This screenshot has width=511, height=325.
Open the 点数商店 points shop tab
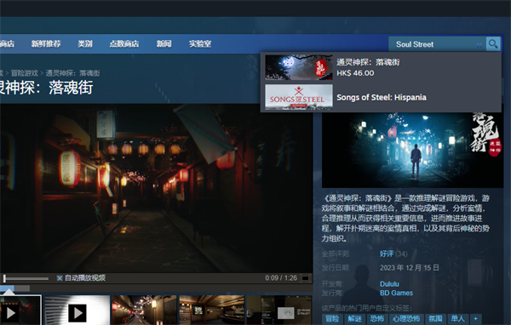click(124, 43)
